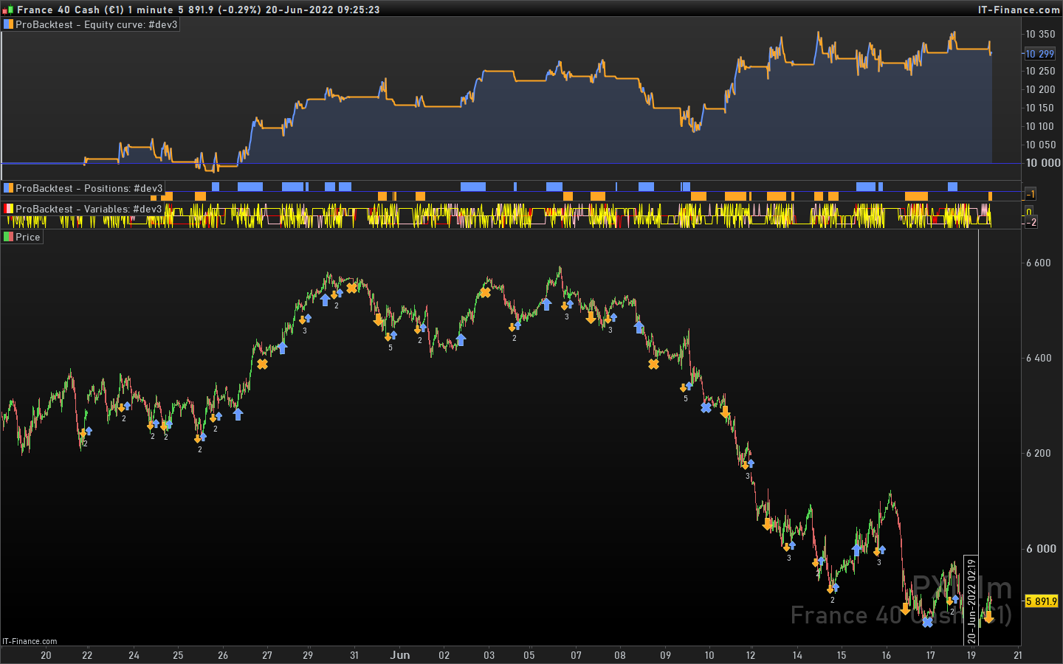Click the Price panel color icon
Image resolution: width=1063 pixels, height=664 pixels.
(x=9, y=237)
